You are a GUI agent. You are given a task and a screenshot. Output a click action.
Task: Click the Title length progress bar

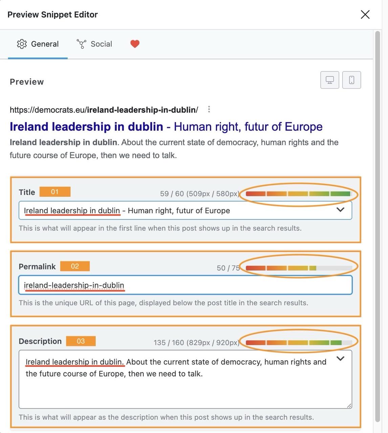coord(298,194)
